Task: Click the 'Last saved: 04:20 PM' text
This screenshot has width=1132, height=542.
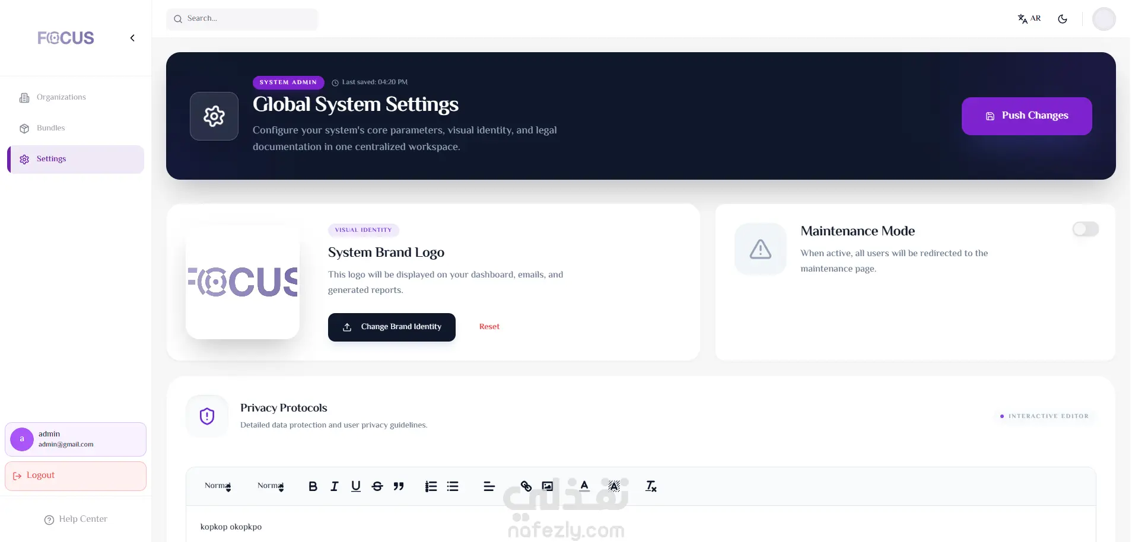Action: click(375, 82)
